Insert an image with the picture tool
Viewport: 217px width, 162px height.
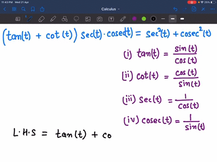click(88, 19)
